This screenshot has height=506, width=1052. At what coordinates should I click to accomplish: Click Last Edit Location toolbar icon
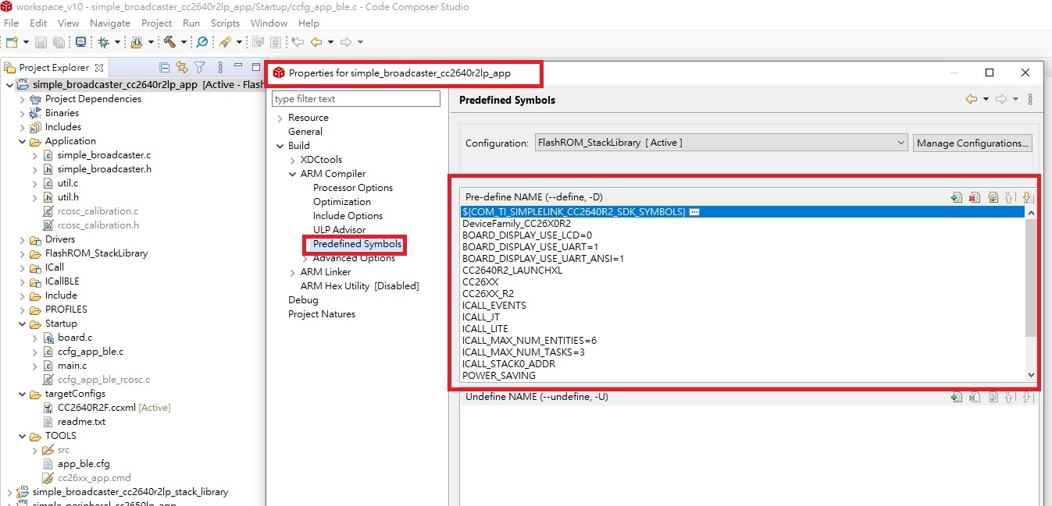click(x=298, y=42)
